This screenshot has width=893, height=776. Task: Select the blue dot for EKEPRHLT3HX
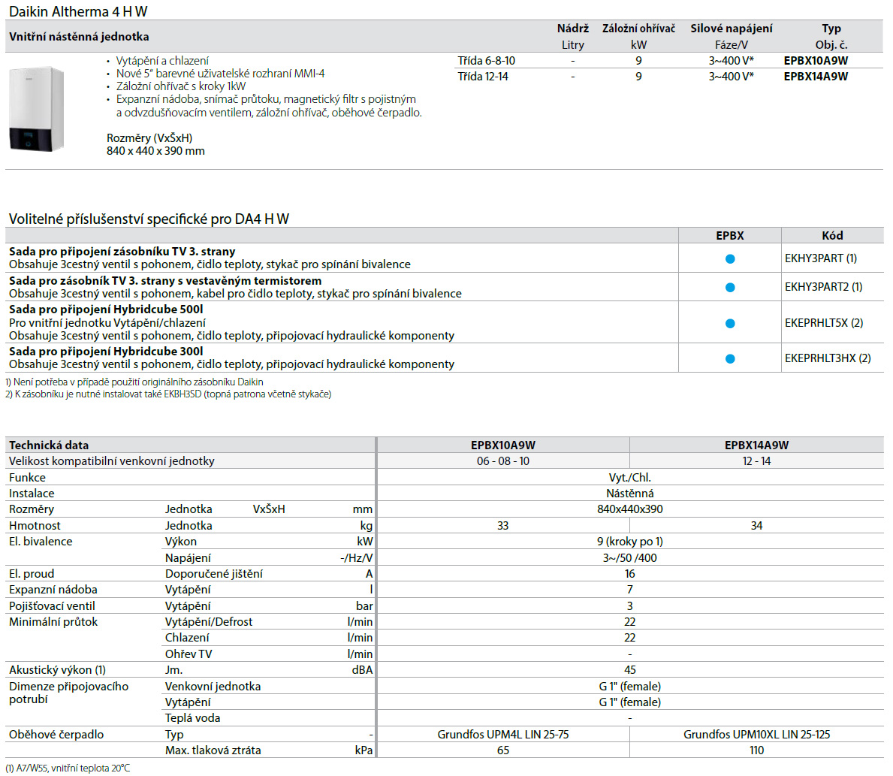point(729,358)
